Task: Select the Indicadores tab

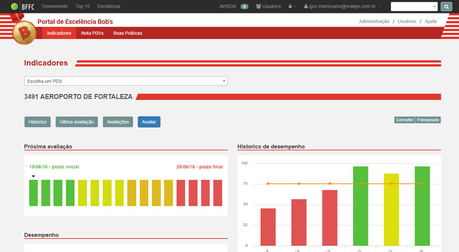Action: 59,33
